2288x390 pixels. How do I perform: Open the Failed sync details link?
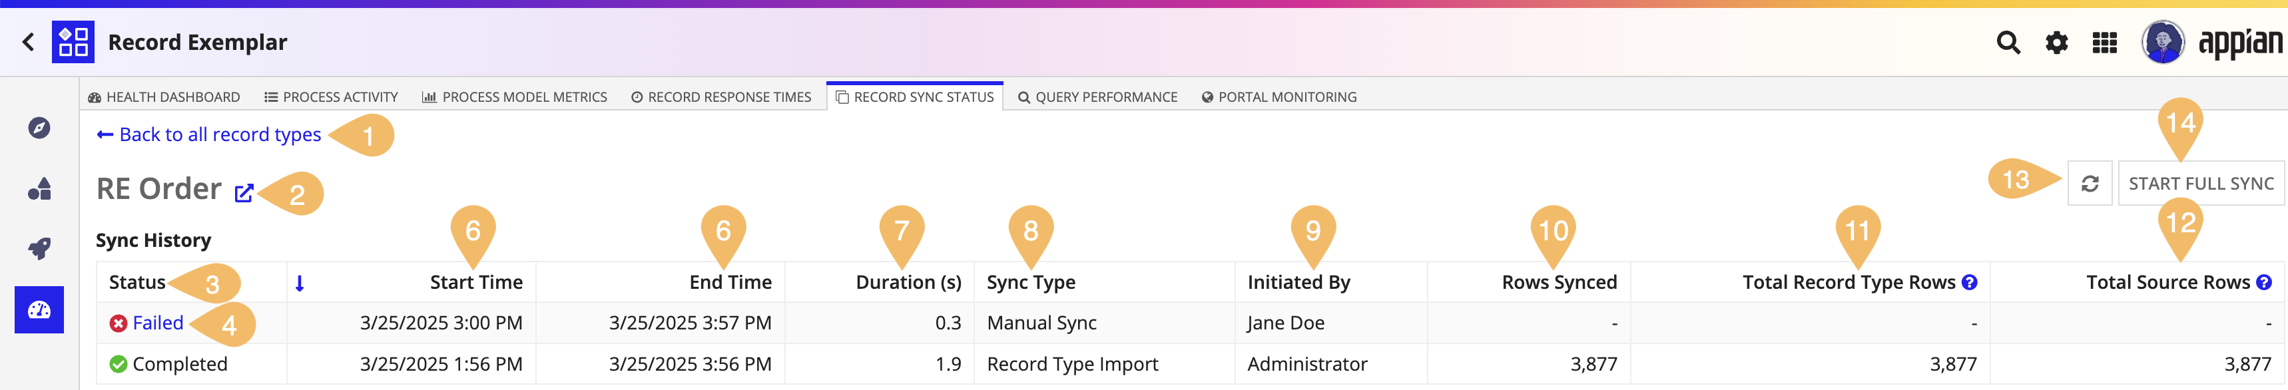coord(157,323)
